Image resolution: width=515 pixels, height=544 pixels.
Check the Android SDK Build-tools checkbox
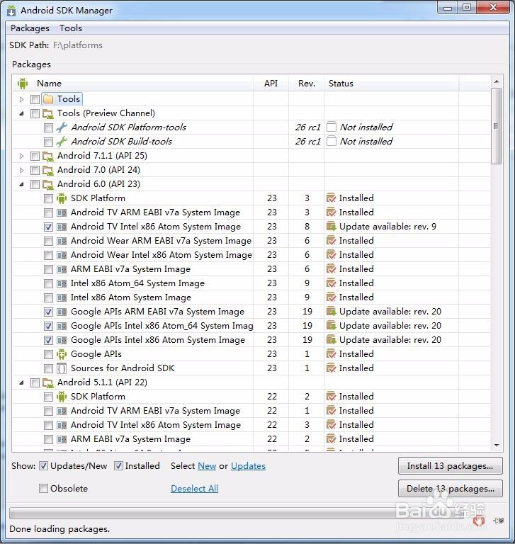click(48, 142)
